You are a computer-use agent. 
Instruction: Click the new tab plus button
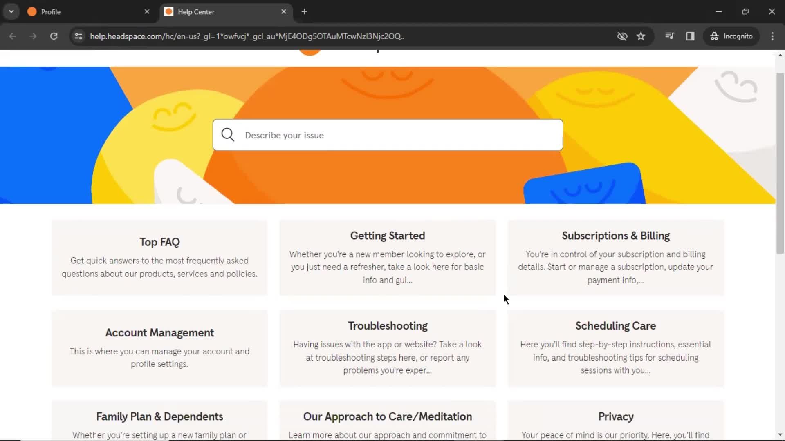(304, 11)
